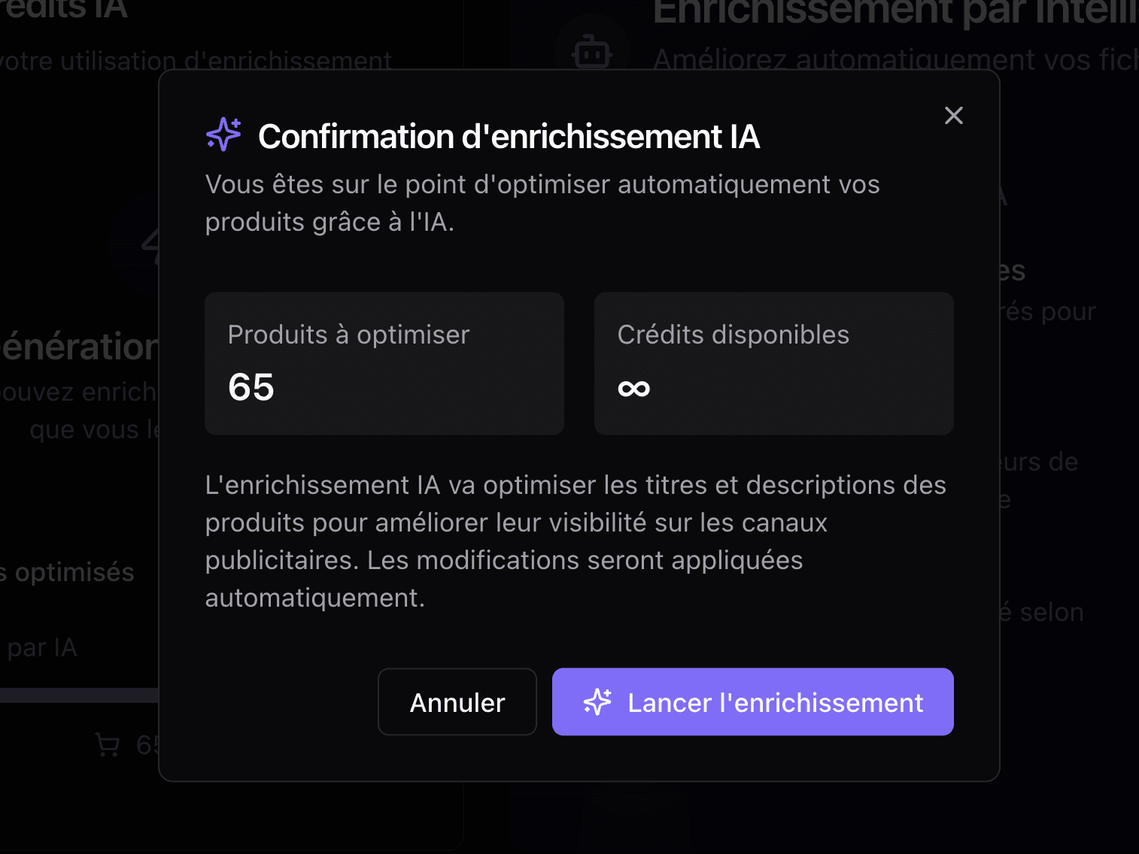
Task: Click the sparkle icon inside the launch button
Action: [597, 702]
